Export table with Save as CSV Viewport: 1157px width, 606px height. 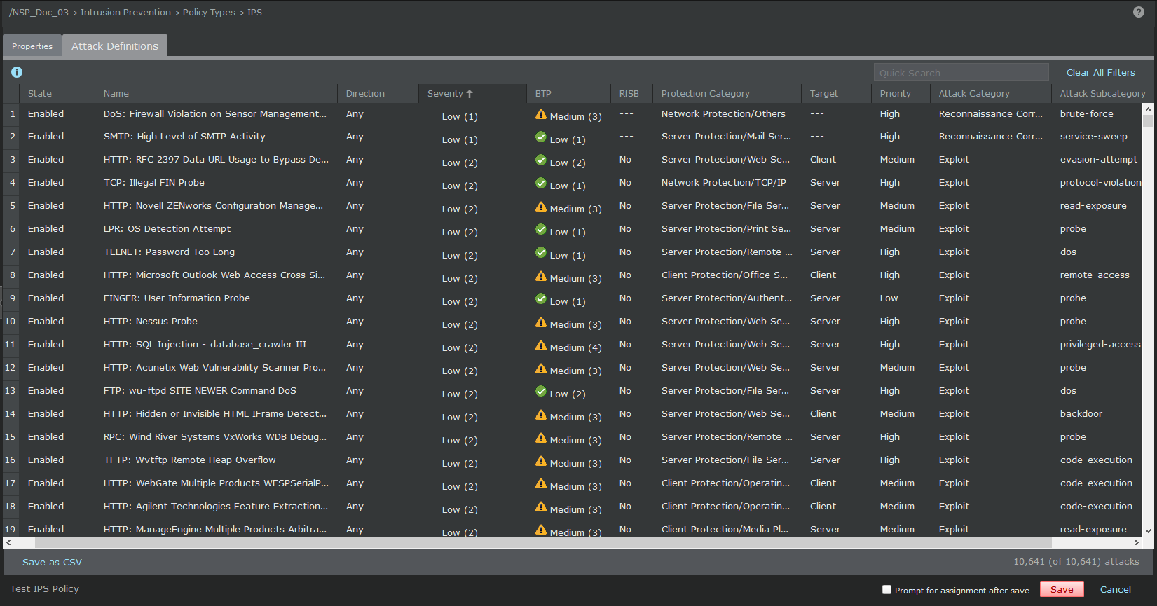point(52,563)
